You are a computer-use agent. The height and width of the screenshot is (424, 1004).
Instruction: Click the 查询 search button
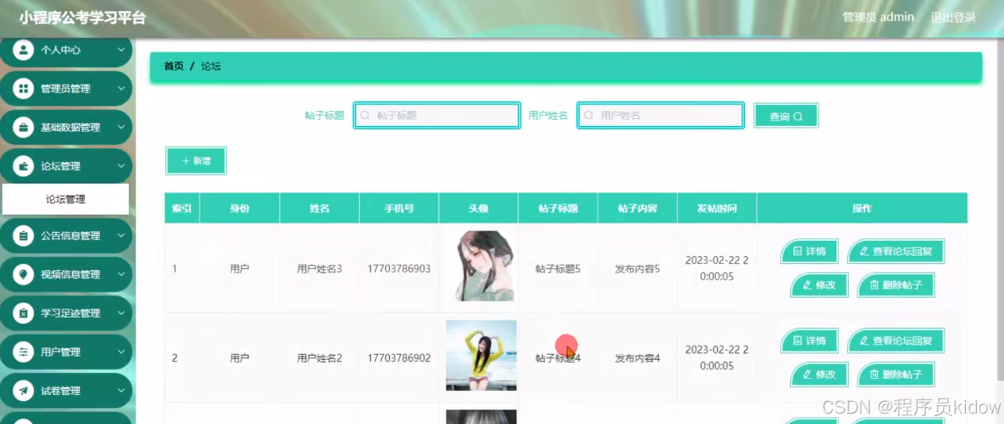pyautogui.click(x=785, y=116)
